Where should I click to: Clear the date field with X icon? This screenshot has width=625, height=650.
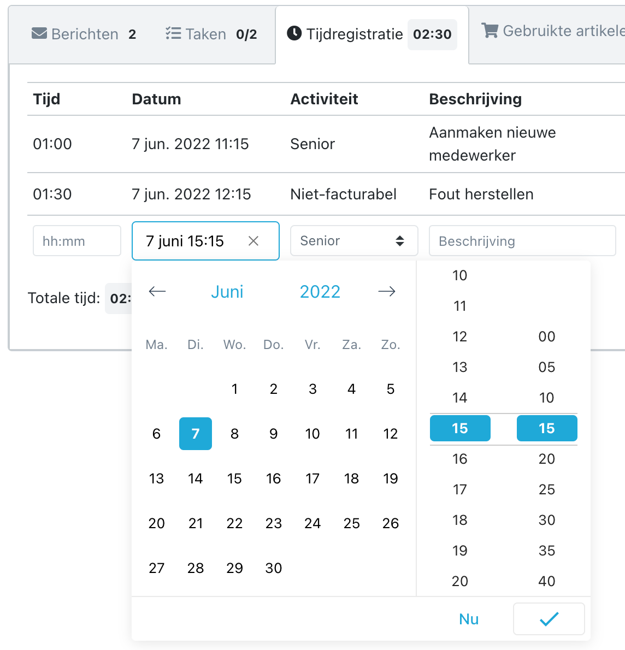pyautogui.click(x=253, y=241)
